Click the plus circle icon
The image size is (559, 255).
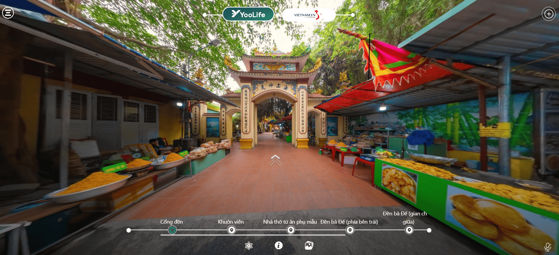tap(549, 14)
